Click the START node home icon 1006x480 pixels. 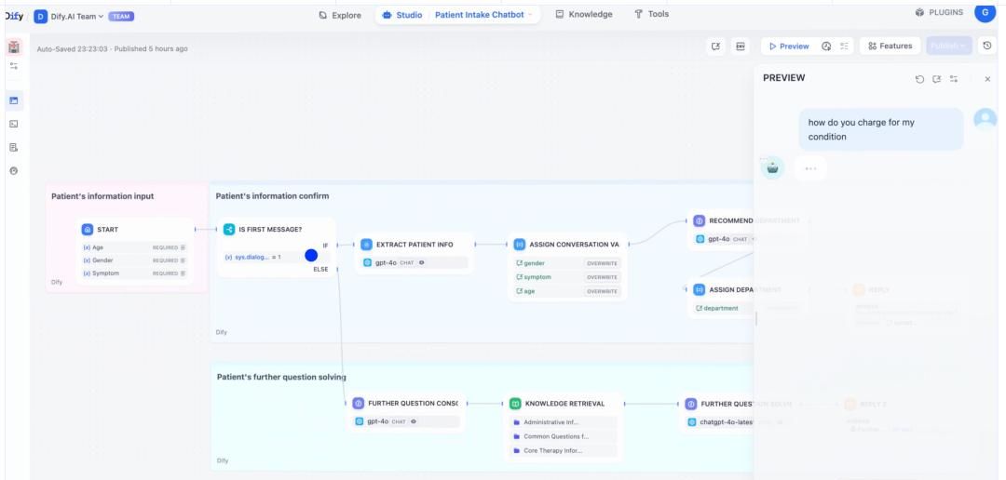coord(89,229)
